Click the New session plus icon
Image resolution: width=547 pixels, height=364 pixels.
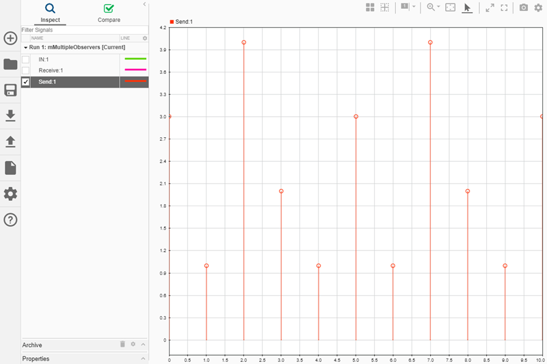coord(10,38)
